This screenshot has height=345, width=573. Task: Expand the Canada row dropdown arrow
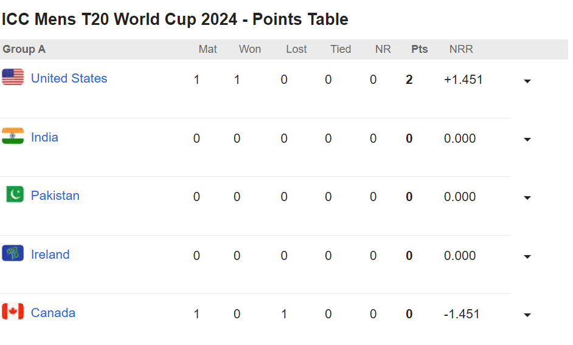[x=527, y=315]
